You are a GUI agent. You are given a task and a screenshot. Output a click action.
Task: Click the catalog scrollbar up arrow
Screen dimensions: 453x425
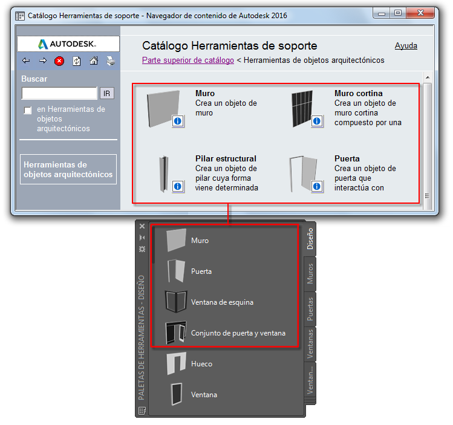point(428,77)
